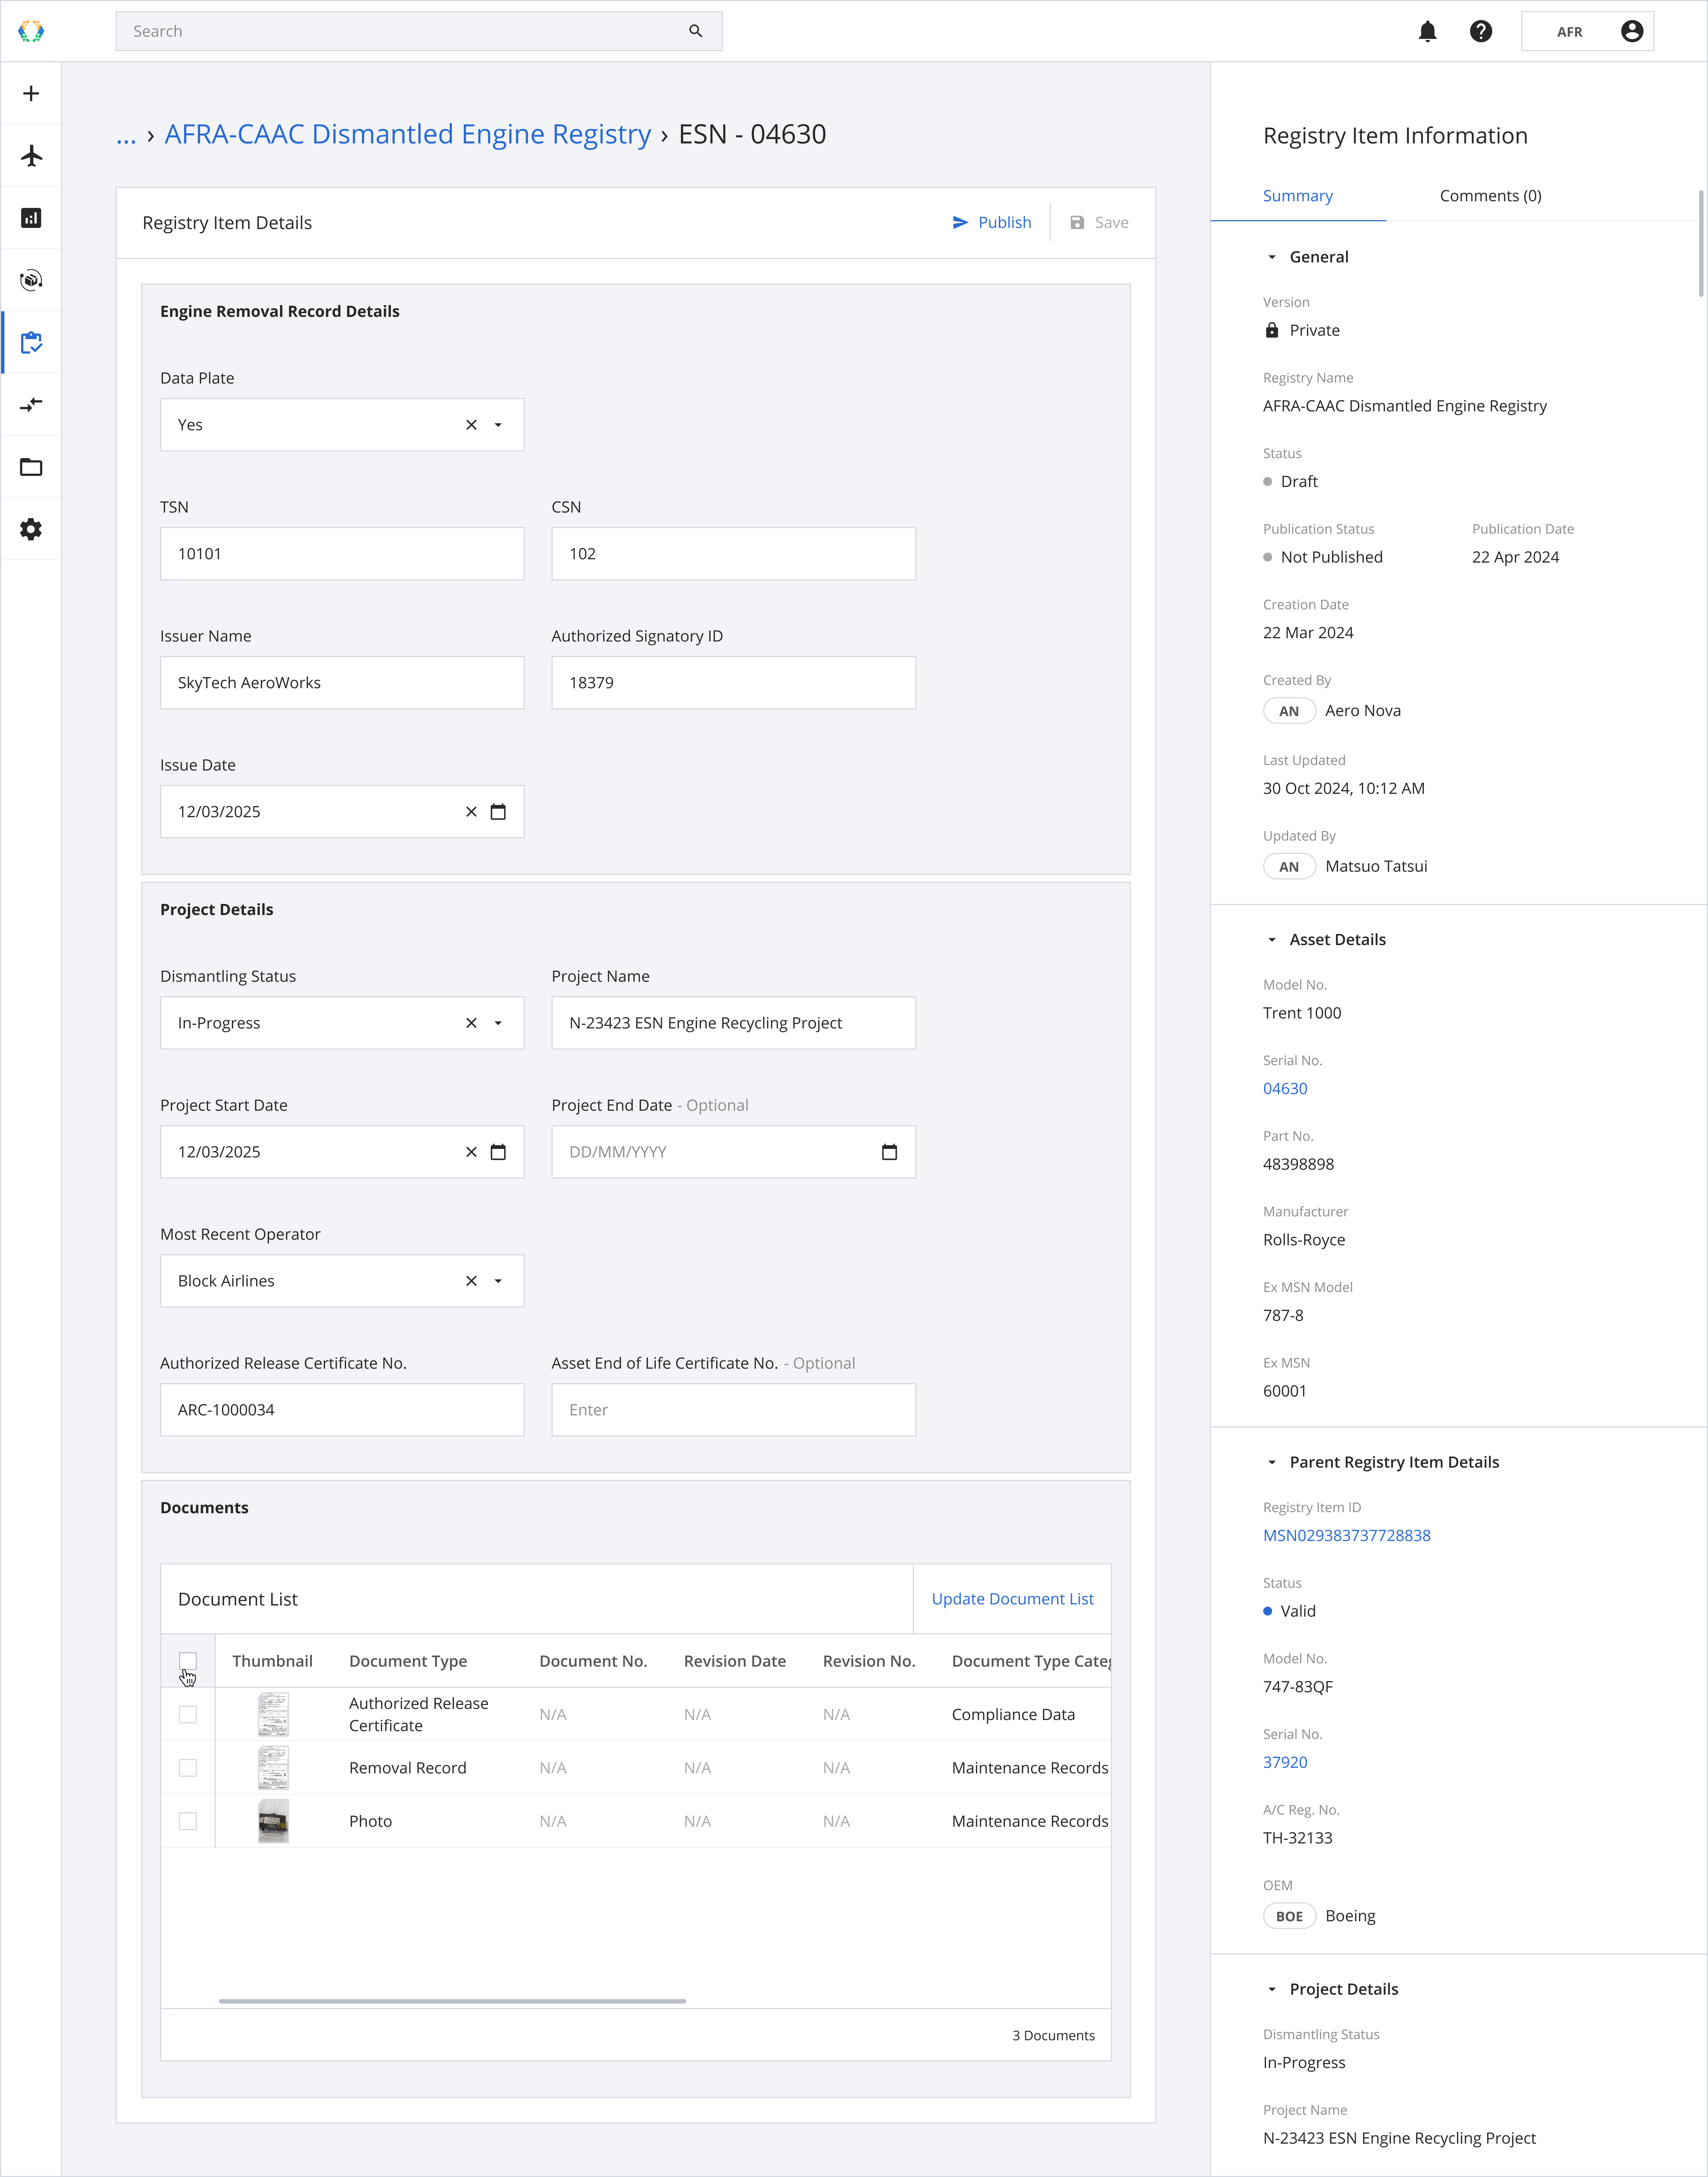Open the registry clipboard icon in sidebar
1708x2177 pixels.
(31, 343)
